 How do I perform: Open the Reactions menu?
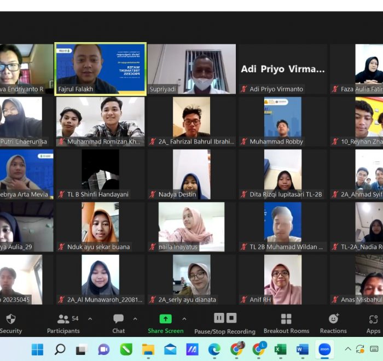(x=333, y=319)
